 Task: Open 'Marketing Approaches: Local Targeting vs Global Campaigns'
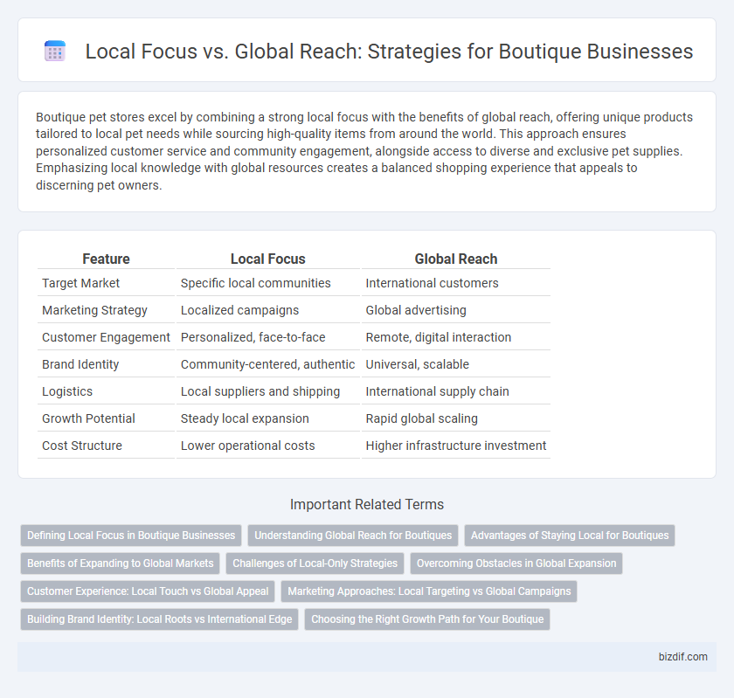pyautogui.click(x=429, y=591)
